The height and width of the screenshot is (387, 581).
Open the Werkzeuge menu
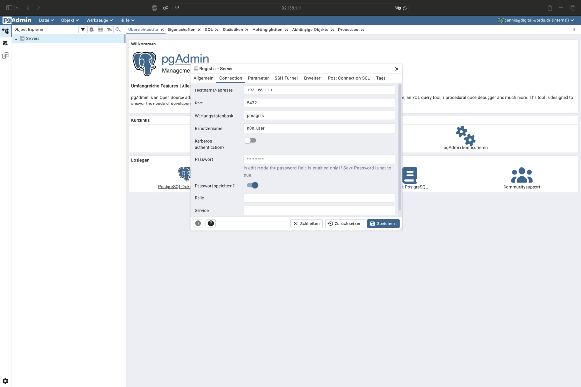[x=99, y=20]
